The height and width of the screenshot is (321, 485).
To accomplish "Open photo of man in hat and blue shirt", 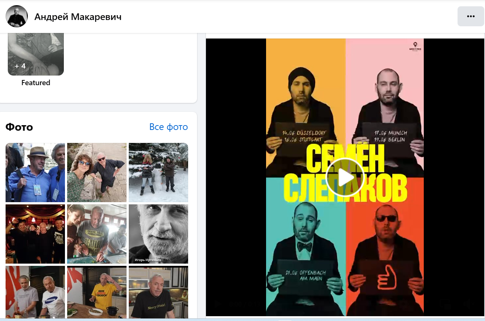I will [35, 173].
